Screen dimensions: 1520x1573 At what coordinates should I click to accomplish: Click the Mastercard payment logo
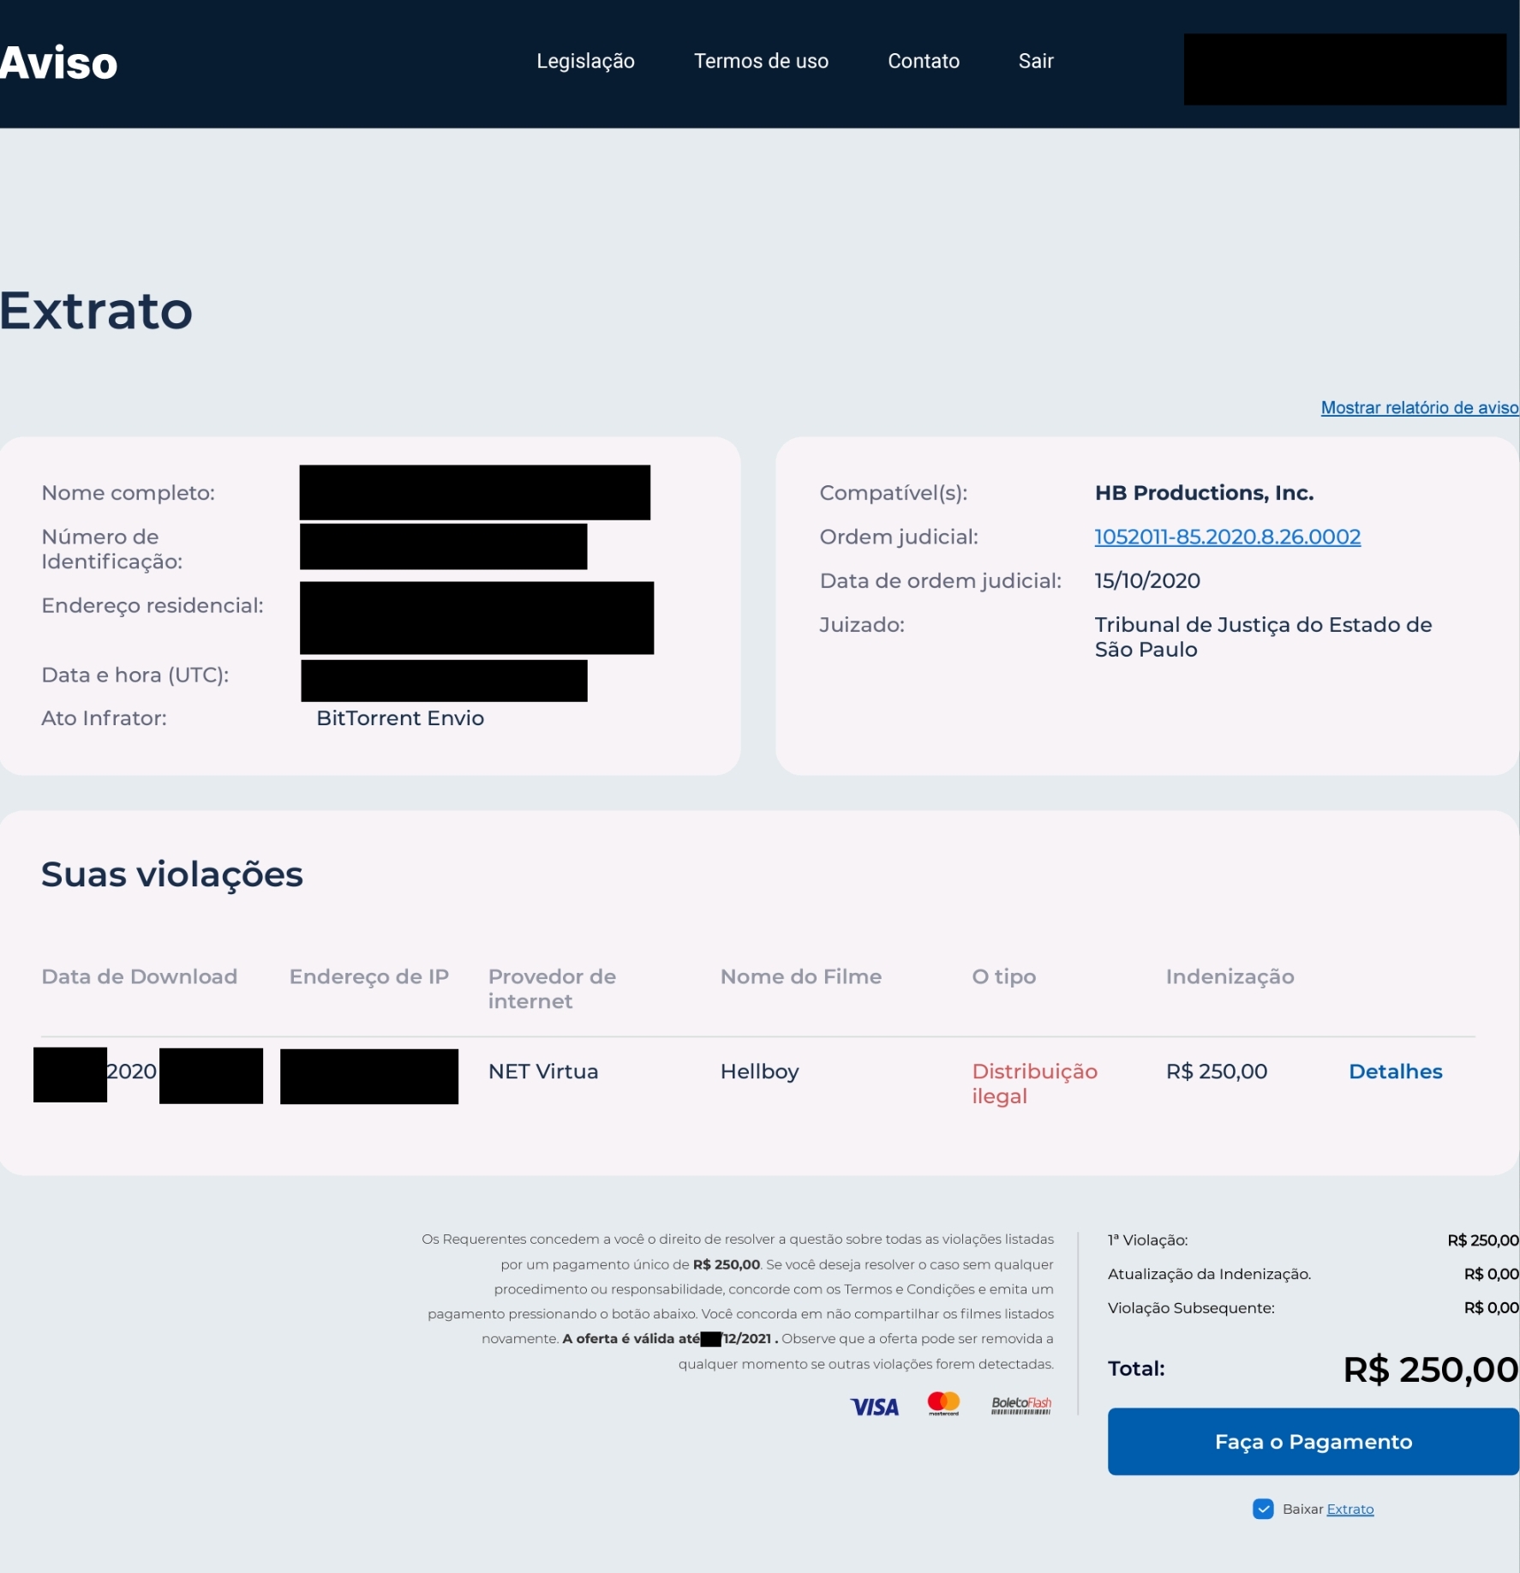tap(943, 1403)
